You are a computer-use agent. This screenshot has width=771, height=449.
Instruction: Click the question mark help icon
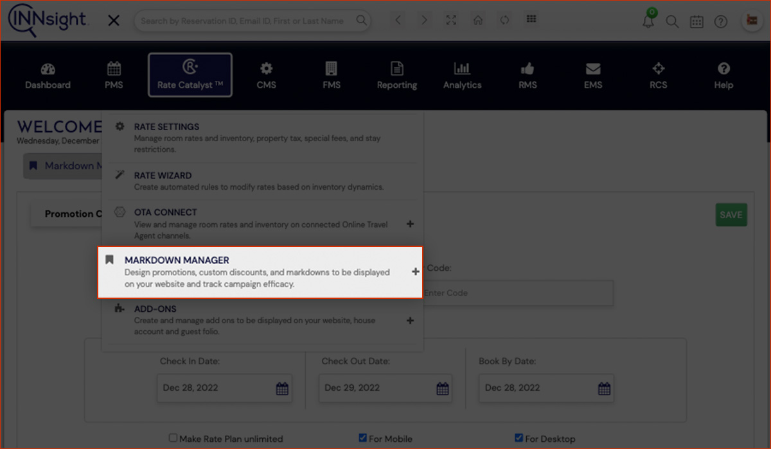[x=721, y=22]
